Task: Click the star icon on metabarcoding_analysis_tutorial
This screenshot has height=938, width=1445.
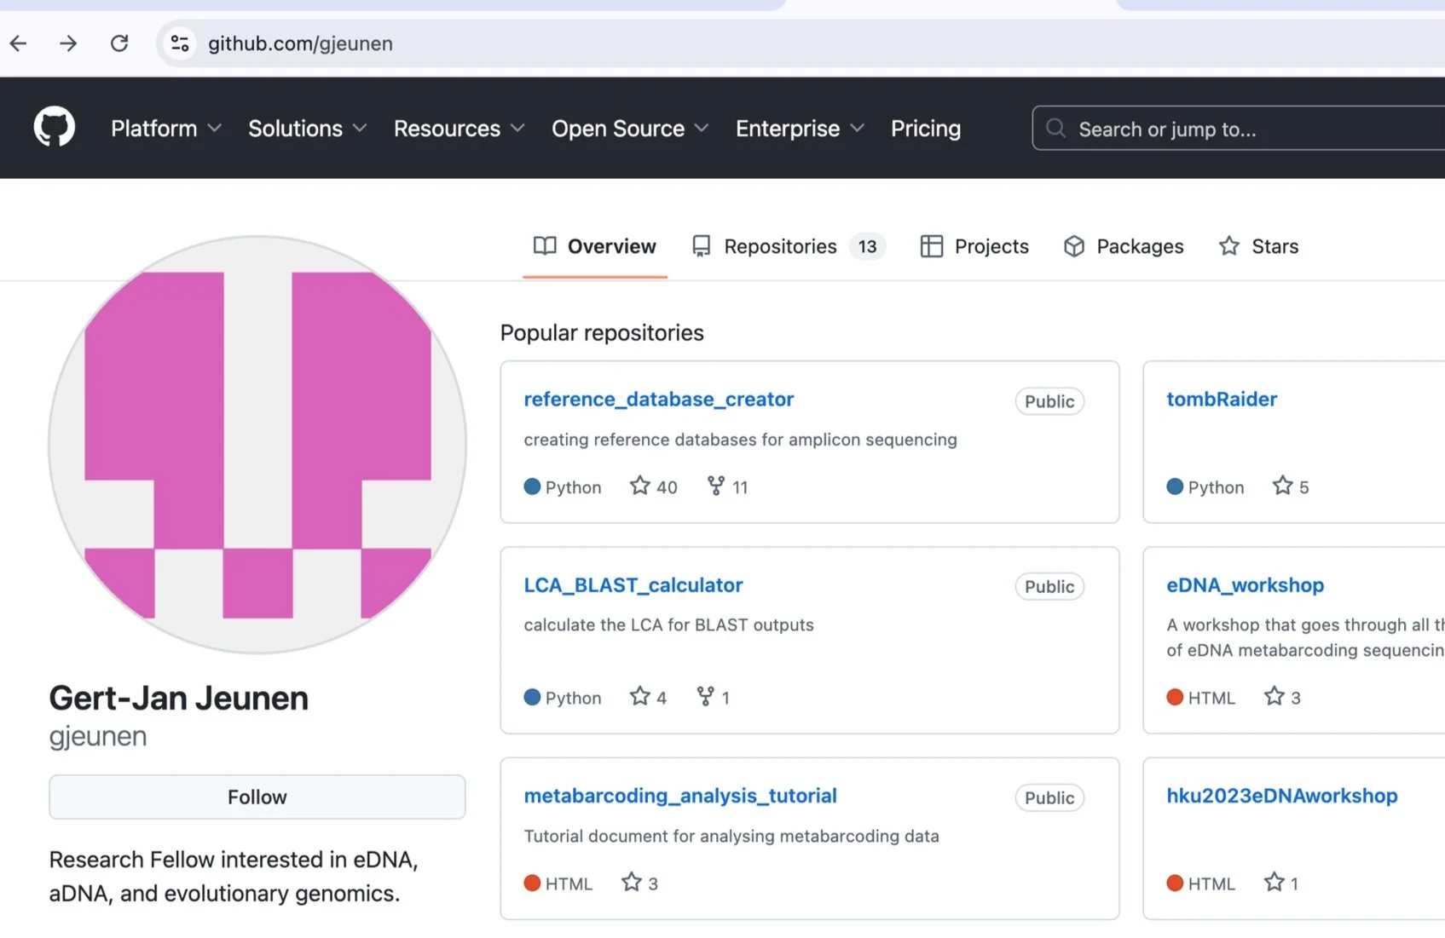Action: [631, 882]
